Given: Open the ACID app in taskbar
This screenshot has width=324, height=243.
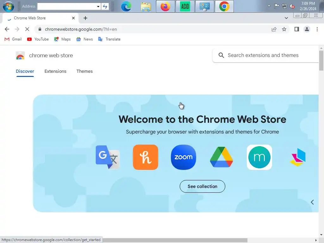Looking at the screenshot, I should tap(185, 6).
